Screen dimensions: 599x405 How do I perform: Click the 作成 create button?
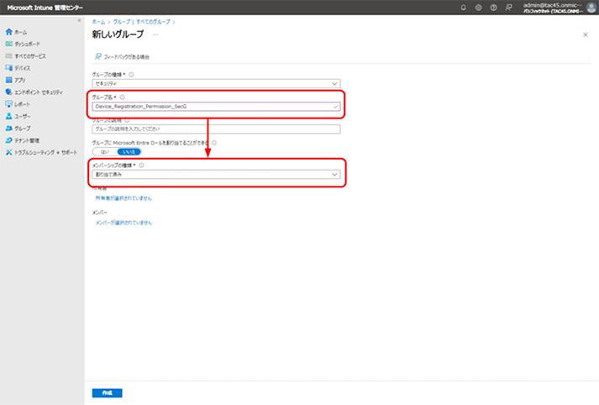coord(108,392)
